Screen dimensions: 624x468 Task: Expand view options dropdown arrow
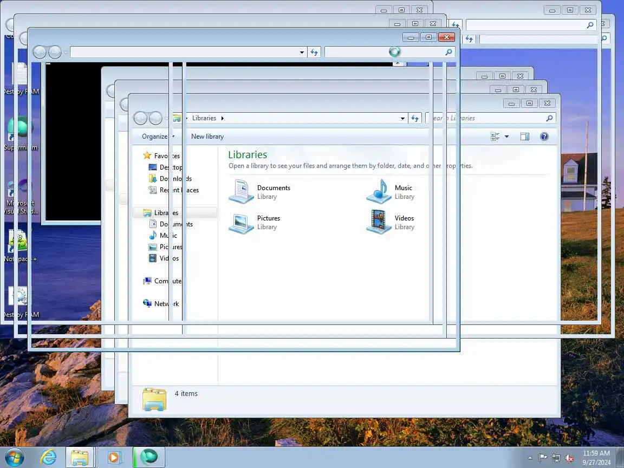tap(506, 136)
